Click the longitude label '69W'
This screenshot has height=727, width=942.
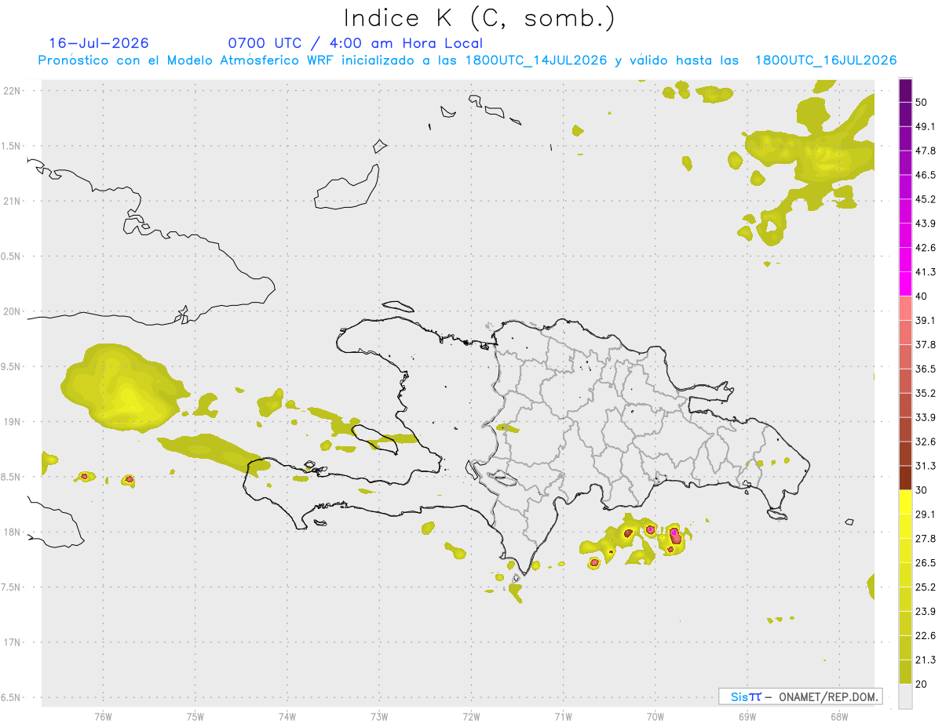click(x=747, y=717)
